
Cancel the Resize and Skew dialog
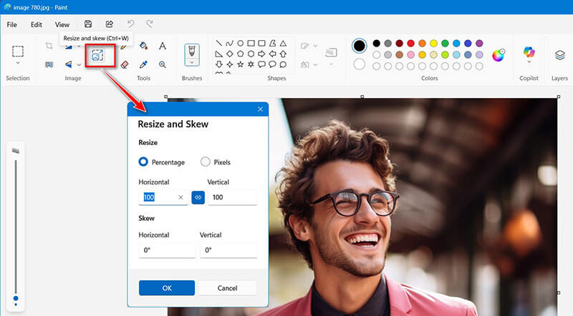click(x=227, y=287)
